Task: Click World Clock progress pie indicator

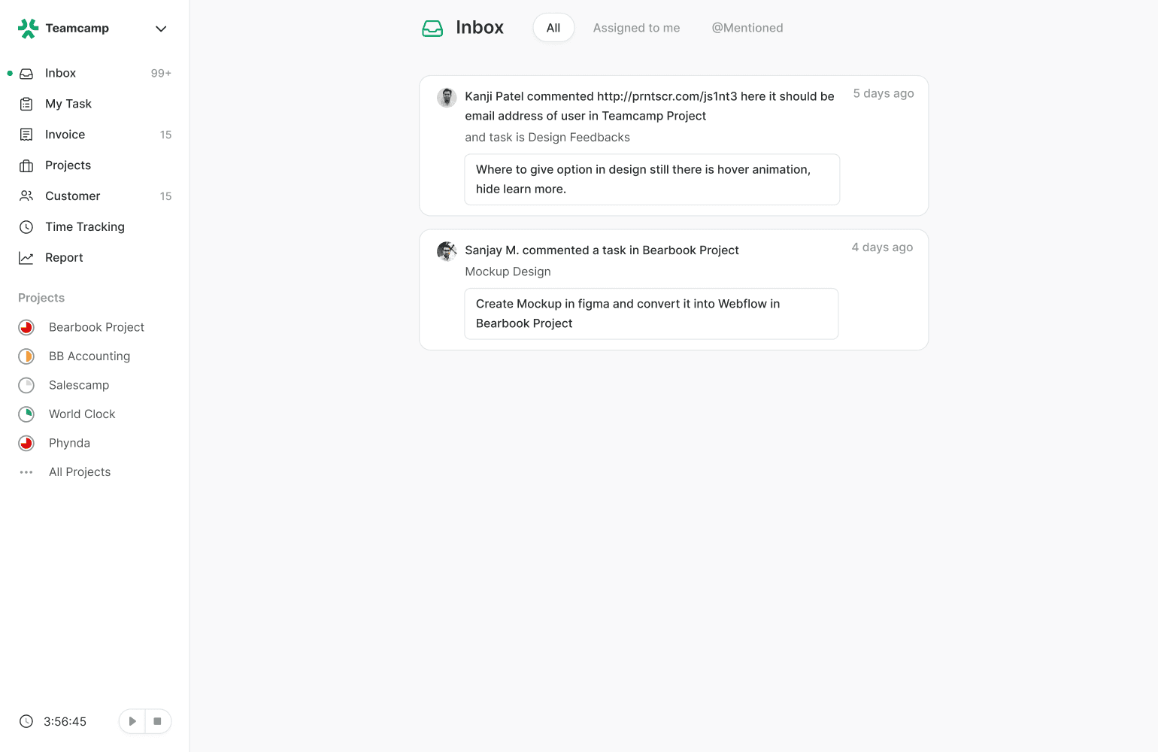Action: pos(26,414)
